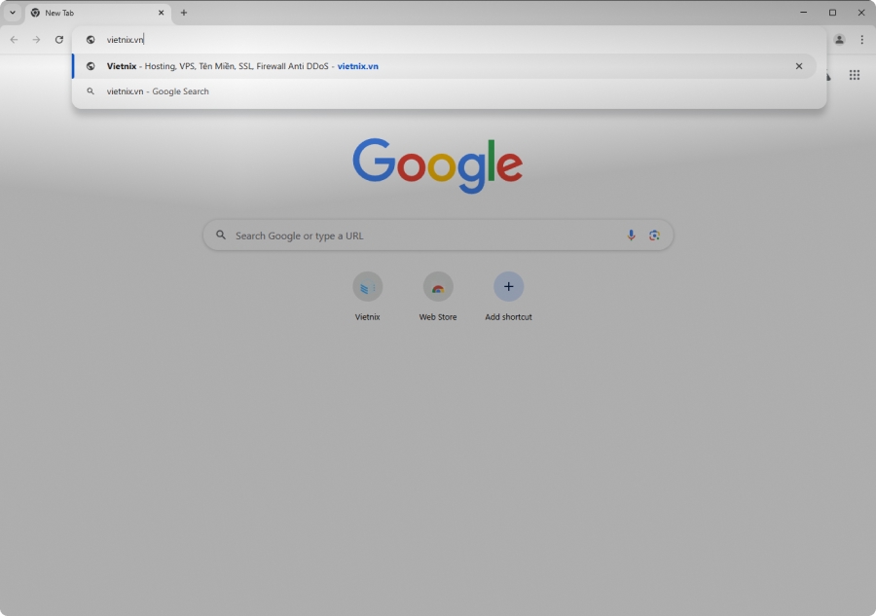
Task: Choose the 'vietnix.vn - Google Search' suggestion
Action: (x=158, y=91)
